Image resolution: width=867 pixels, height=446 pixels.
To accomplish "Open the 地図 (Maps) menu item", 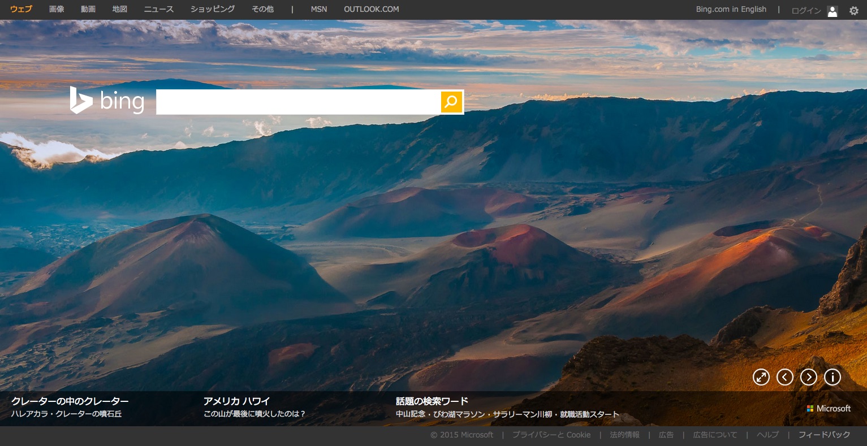I will pyautogui.click(x=120, y=9).
